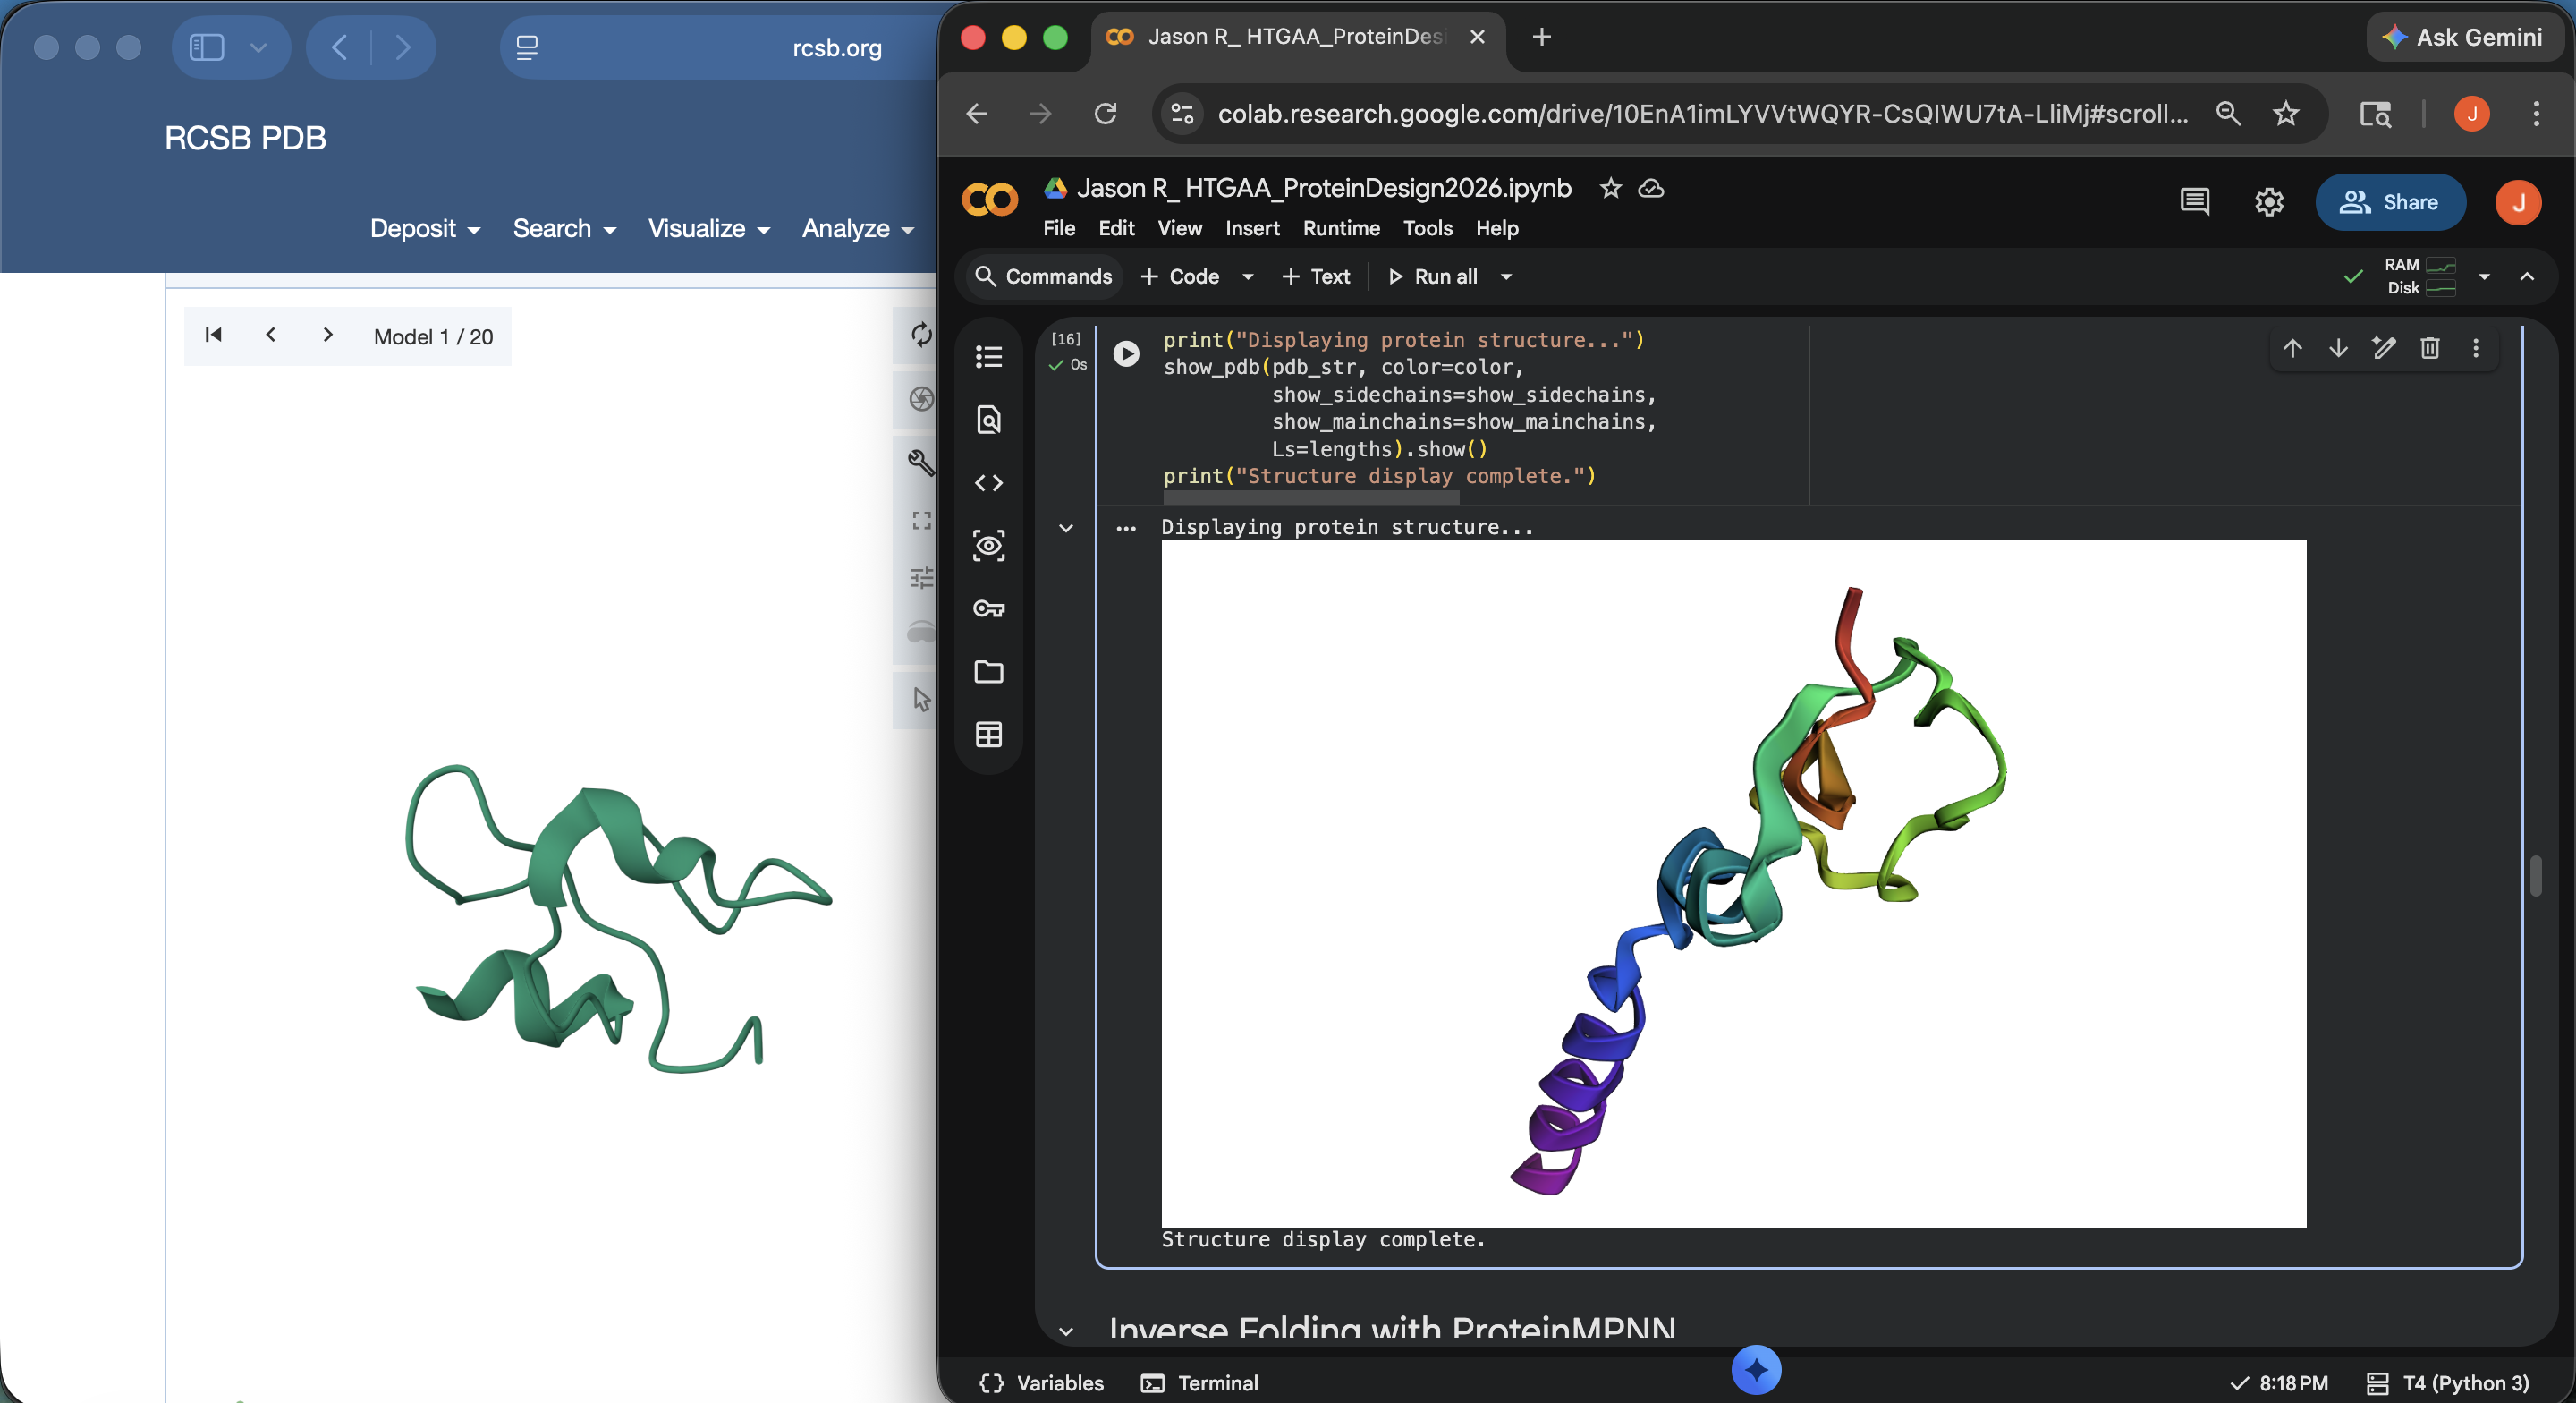This screenshot has width=2576, height=1403.
Task: Check the cloud save status icon
Action: click(x=1651, y=188)
